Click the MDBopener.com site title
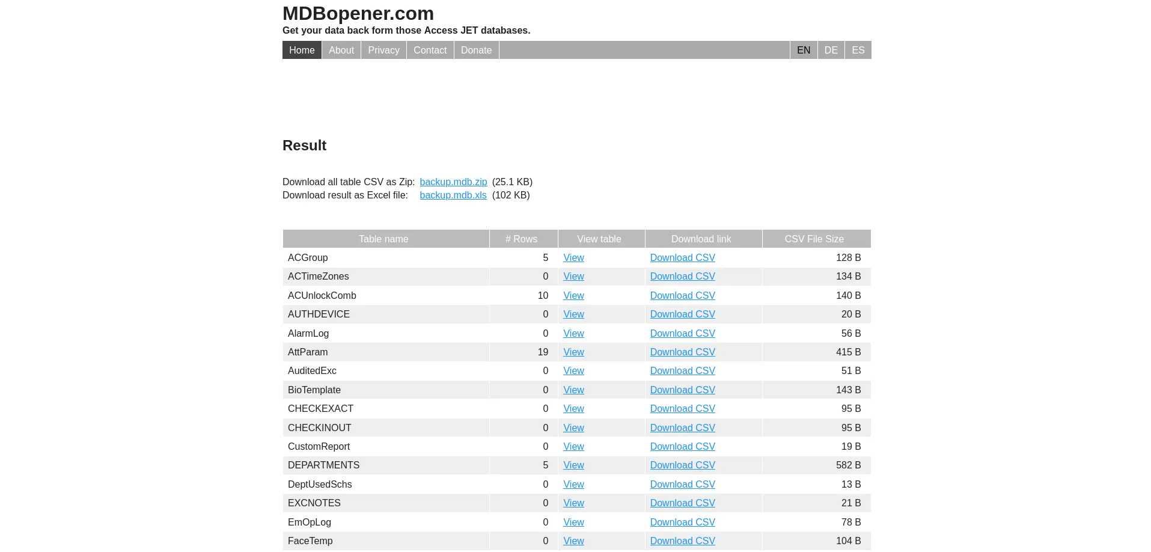This screenshot has height=552, width=1151. (x=358, y=13)
